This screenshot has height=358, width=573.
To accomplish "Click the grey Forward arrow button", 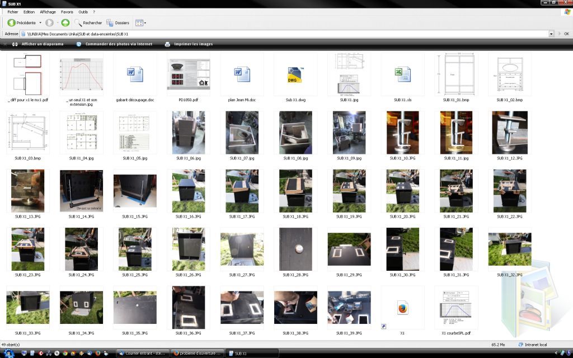I will coord(49,22).
